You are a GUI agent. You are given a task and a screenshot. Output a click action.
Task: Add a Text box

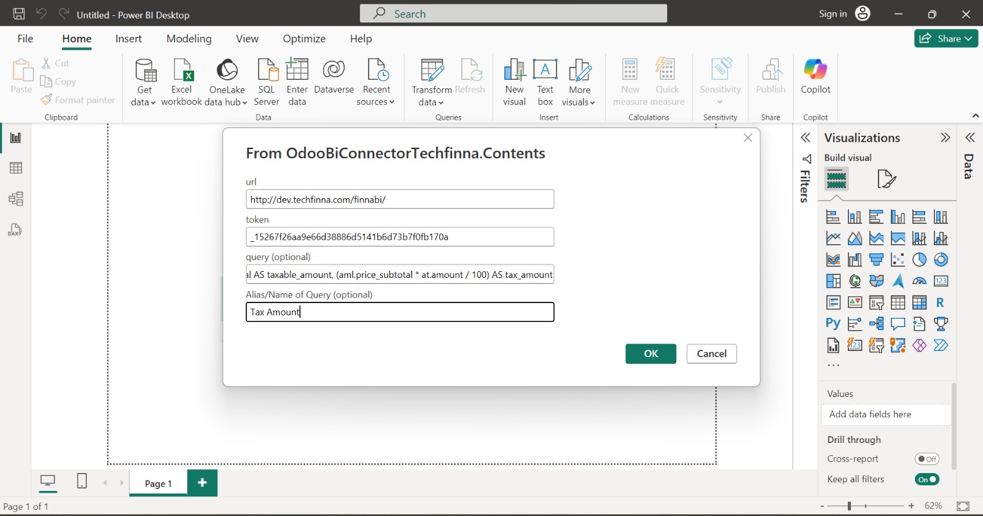point(546,83)
